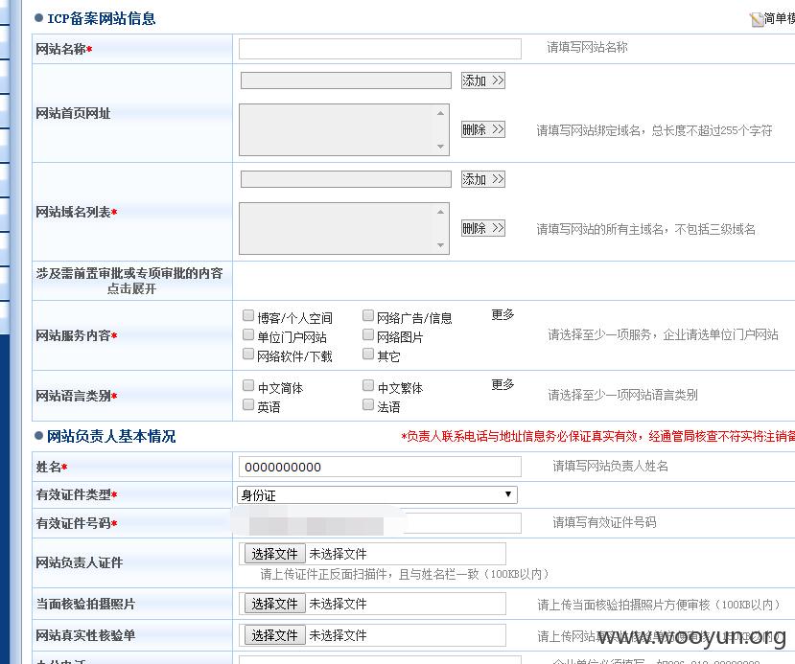Check the 法语 language checkbox
The width and height of the screenshot is (795, 664).
coord(368,404)
